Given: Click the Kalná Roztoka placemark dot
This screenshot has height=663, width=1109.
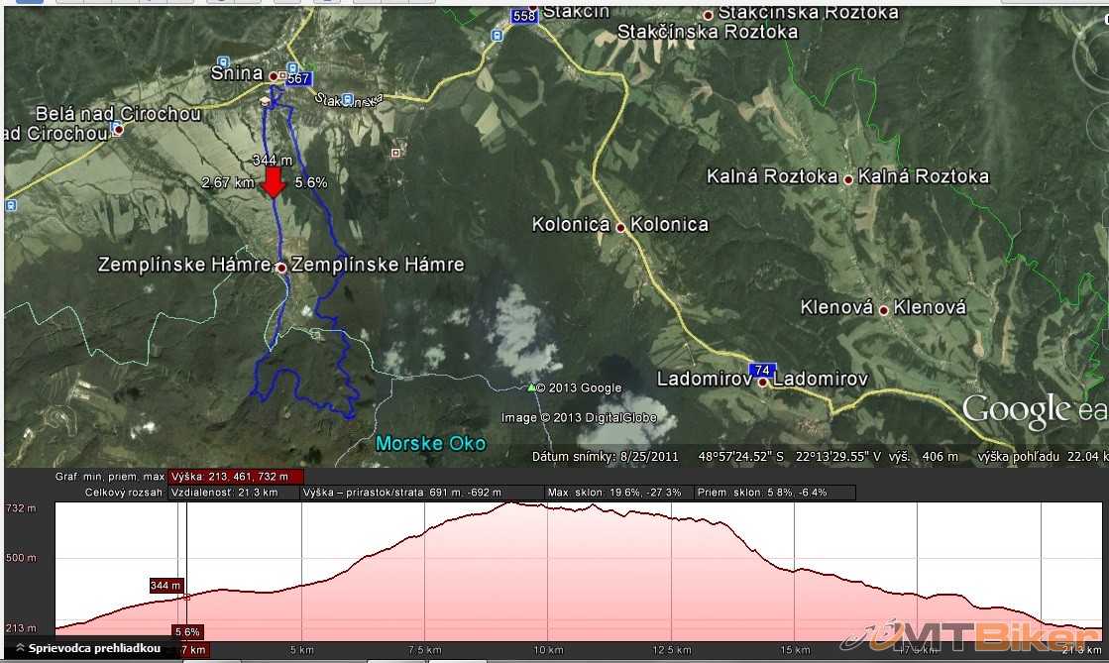Looking at the screenshot, I should click(x=848, y=179).
